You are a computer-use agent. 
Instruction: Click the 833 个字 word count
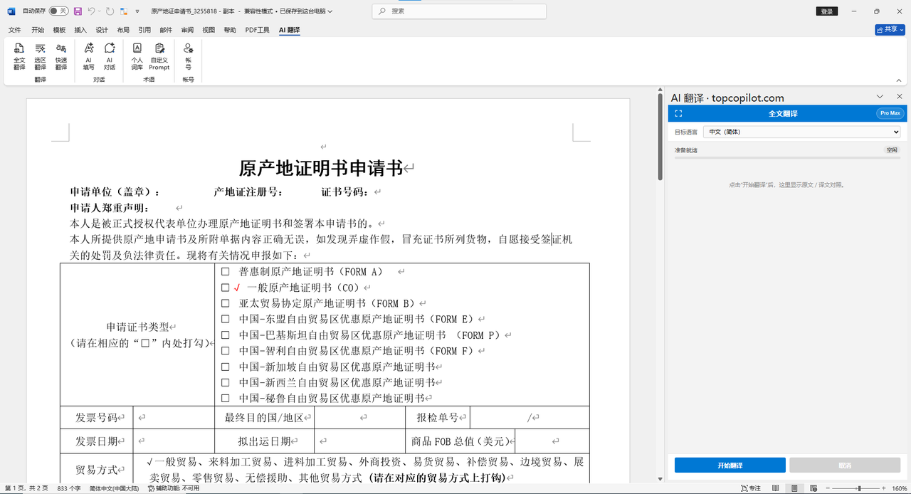click(x=69, y=488)
